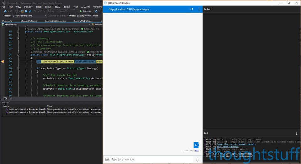Collapse the Post method at line 24
The image size is (301, 164).
click(x=18, y=55)
